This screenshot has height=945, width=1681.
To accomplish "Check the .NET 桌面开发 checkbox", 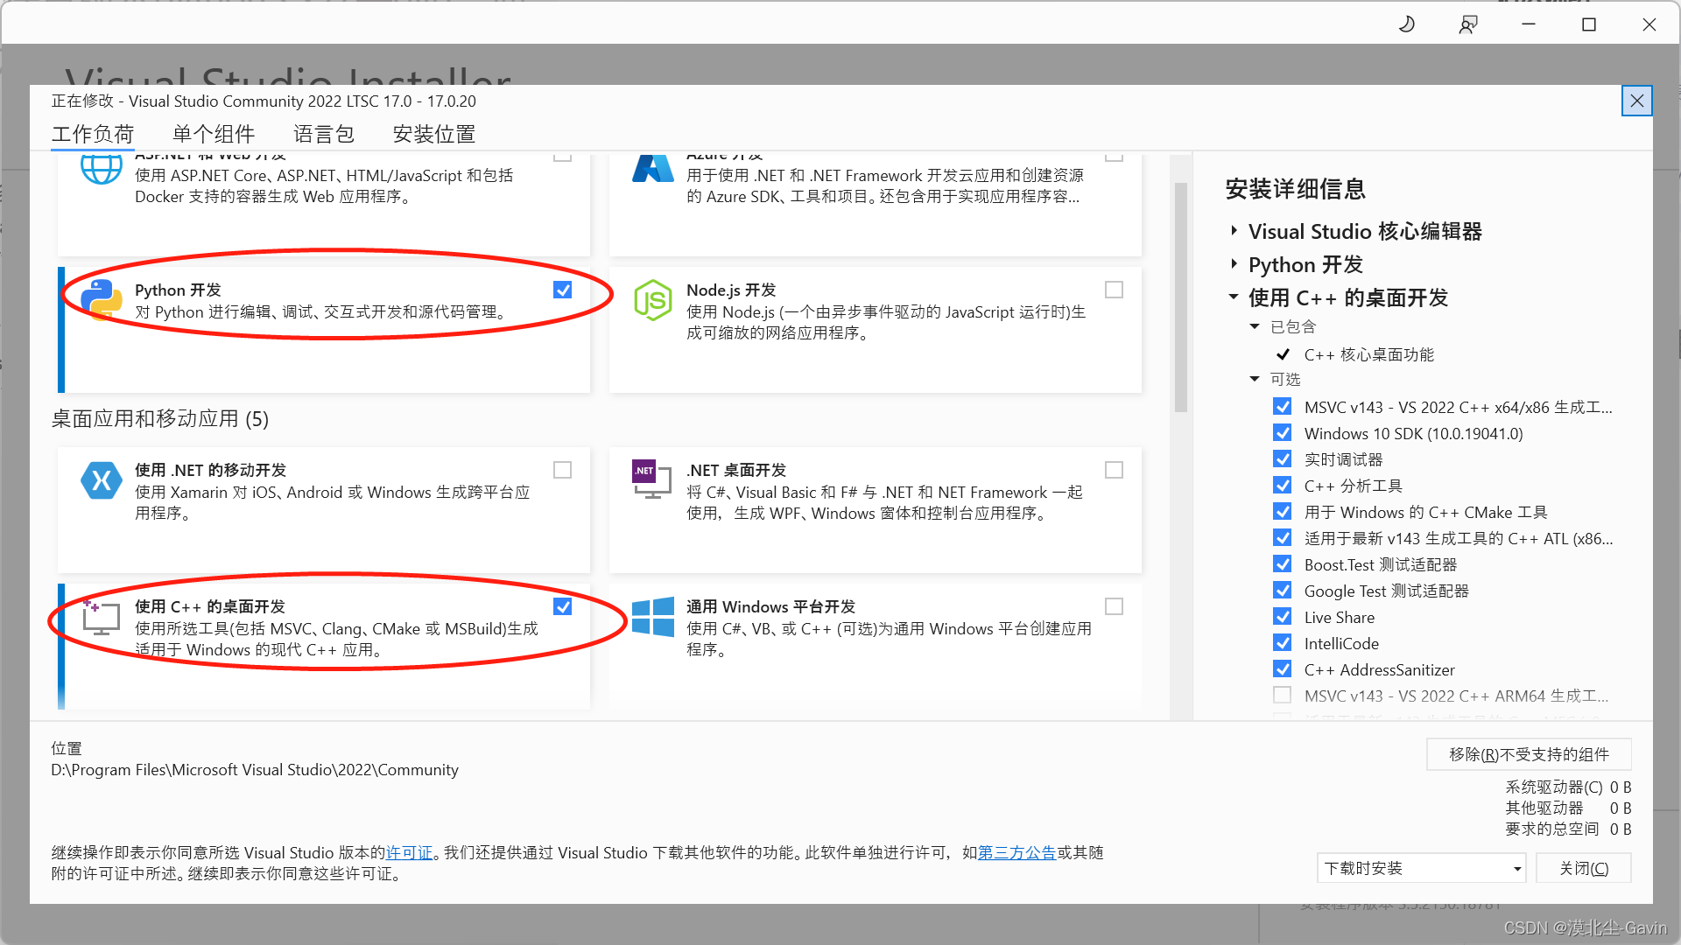I will click(x=1114, y=470).
